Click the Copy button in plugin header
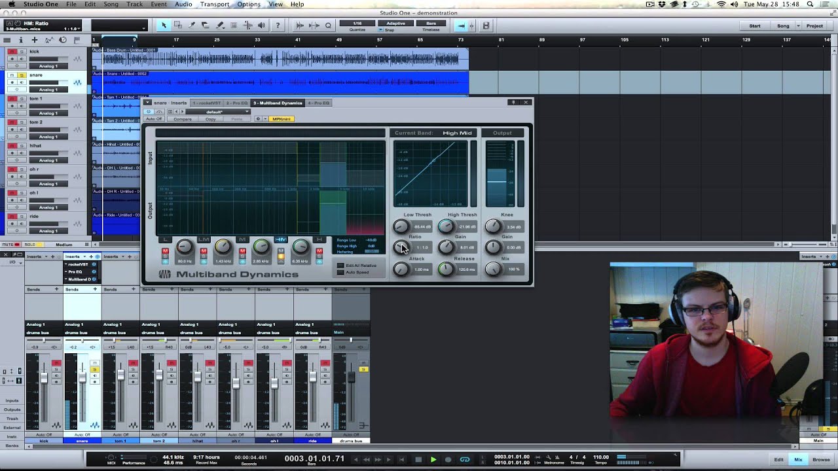This screenshot has width=838, height=471. click(211, 119)
